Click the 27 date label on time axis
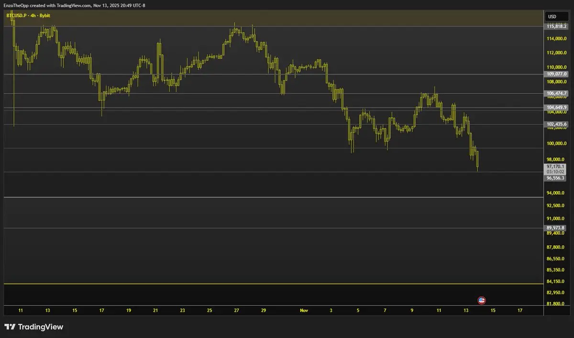The height and width of the screenshot is (338, 574). click(237, 310)
